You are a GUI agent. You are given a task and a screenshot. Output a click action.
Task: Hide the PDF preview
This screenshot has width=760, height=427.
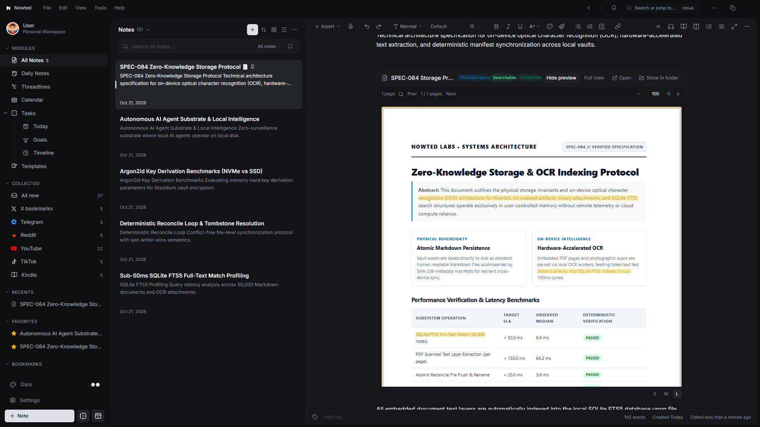pyautogui.click(x=561, y=78)
